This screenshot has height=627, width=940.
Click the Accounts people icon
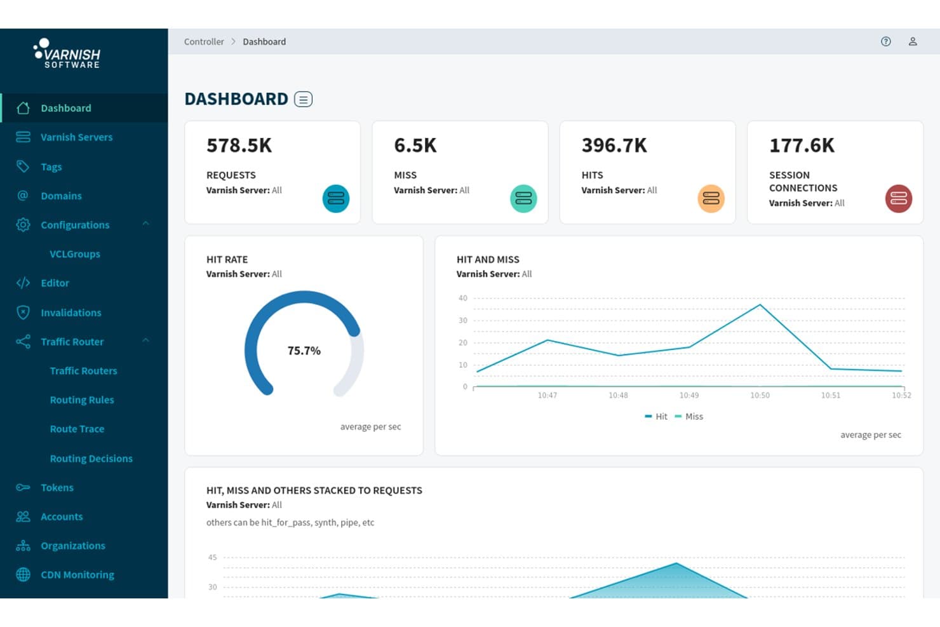23,516
